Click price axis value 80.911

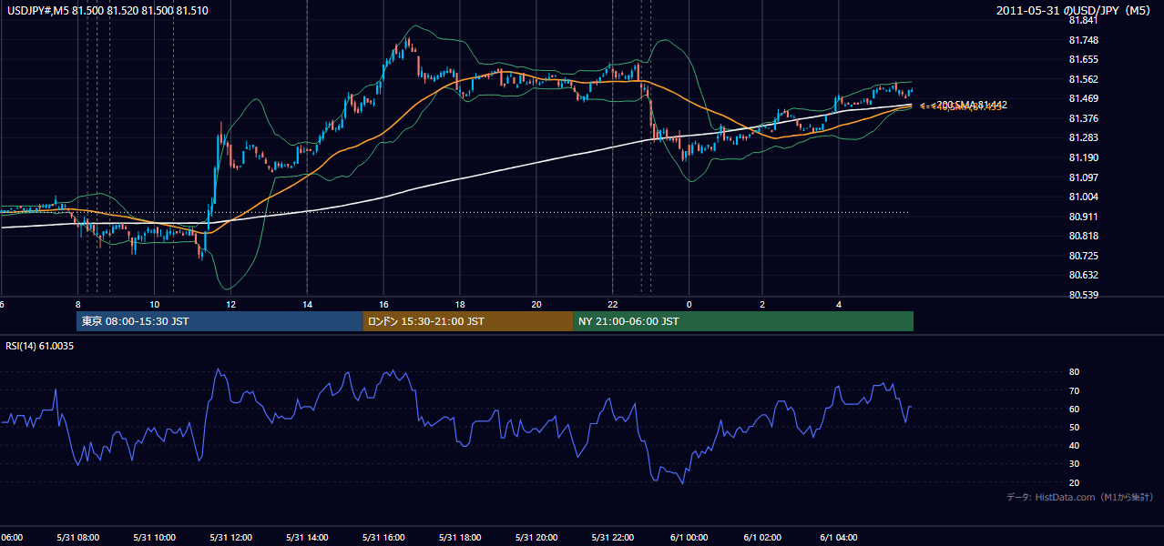pos(1082,217)
